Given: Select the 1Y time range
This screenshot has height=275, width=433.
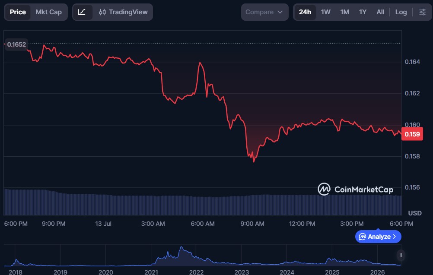Looking at the screenshot, I should pyautogui.click(x=363, y=12).
